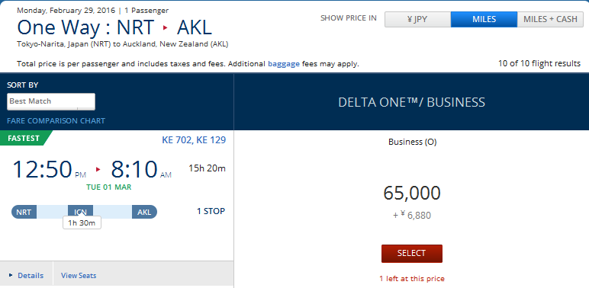Click the ICN layover stop marker
Image resolution: width=589 pixels, height=288 pixels.
click(x=80, y=212)
